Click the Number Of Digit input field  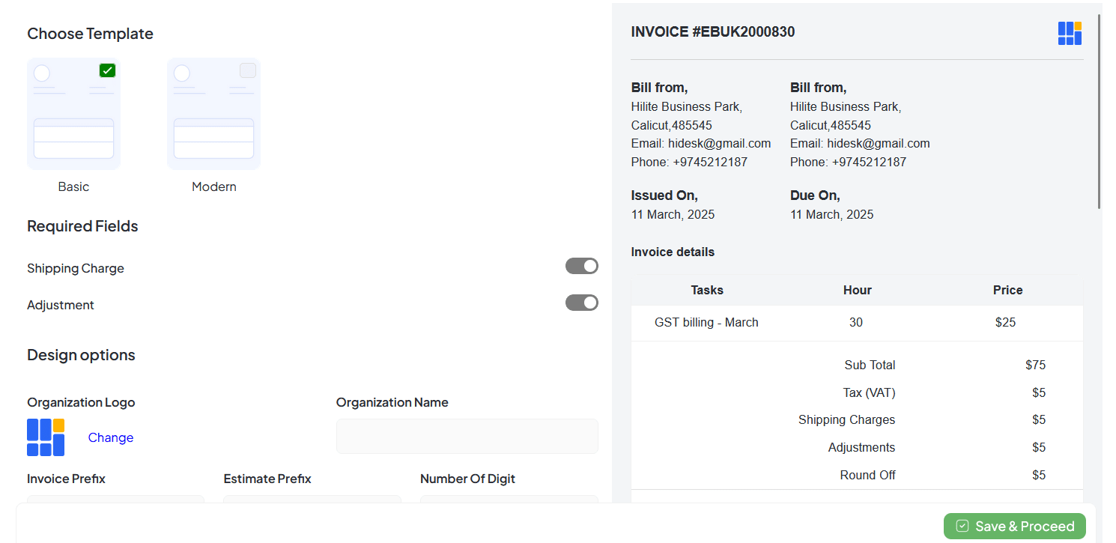point(509,500)
